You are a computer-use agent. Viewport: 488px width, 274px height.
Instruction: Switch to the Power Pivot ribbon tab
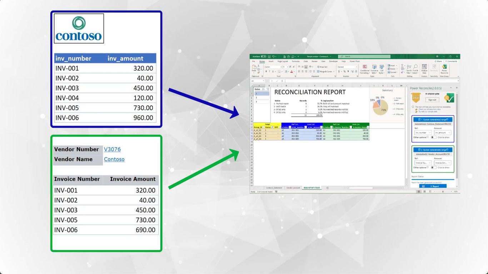[x=355, y=61]
